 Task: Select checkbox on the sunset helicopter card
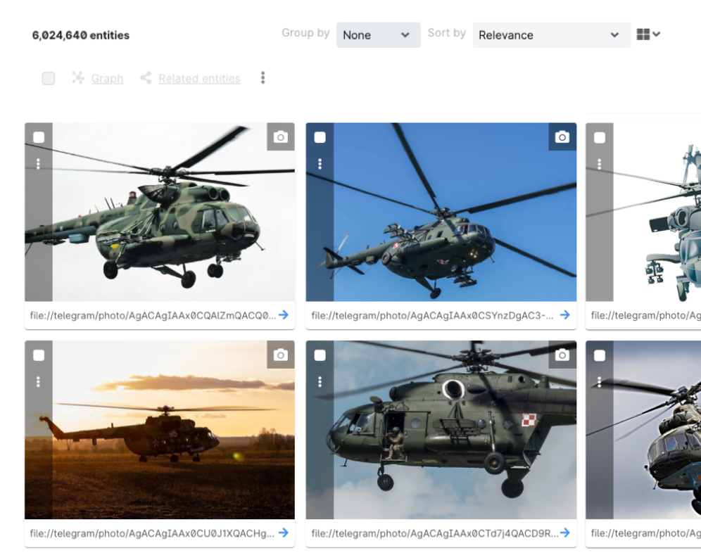(39, 355)
